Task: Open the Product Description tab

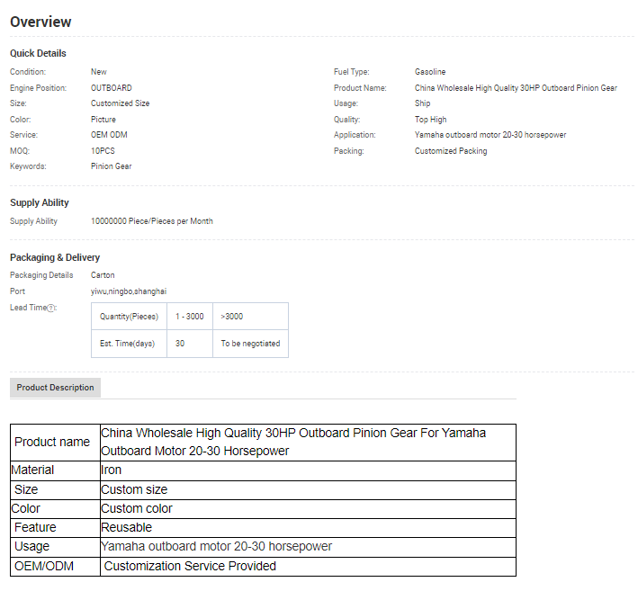Action: [55, 388]
